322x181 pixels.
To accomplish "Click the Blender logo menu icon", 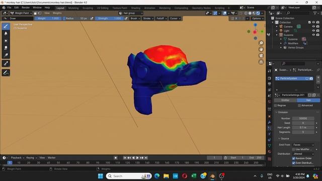I will tap(4, 8).
